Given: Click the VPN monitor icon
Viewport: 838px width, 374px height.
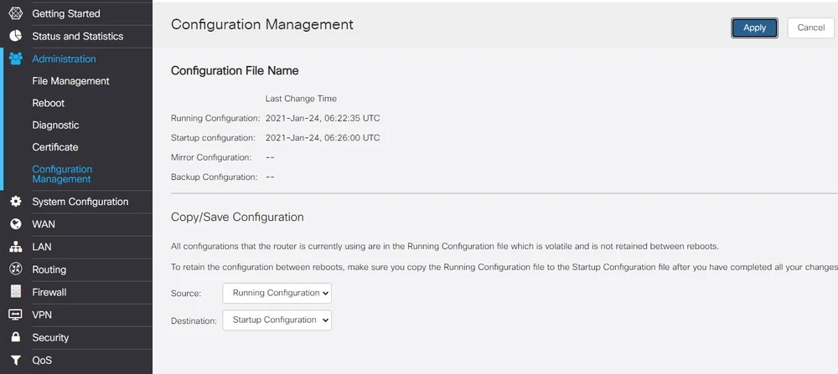Looking at the screenshot, I should (x=15, y=315).
